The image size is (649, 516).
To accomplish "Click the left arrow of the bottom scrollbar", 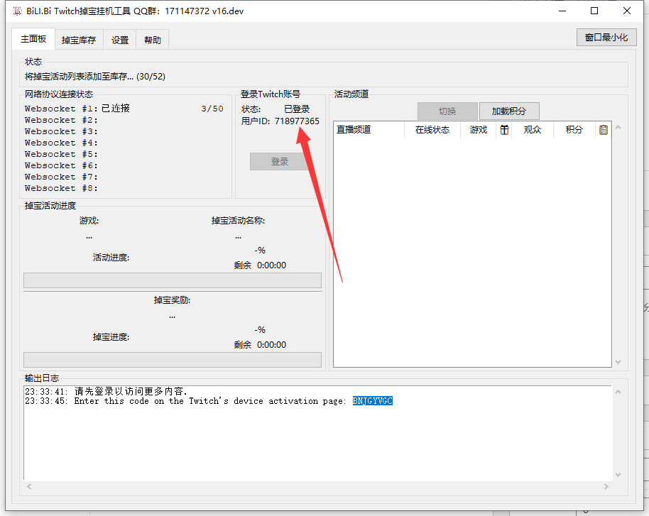I will point(28,487).
